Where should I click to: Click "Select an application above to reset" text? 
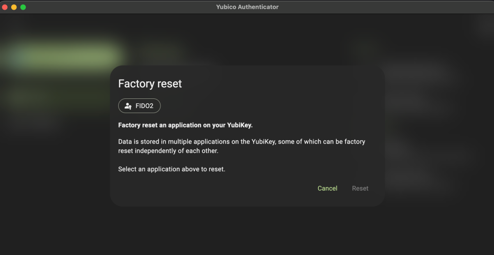172,169
